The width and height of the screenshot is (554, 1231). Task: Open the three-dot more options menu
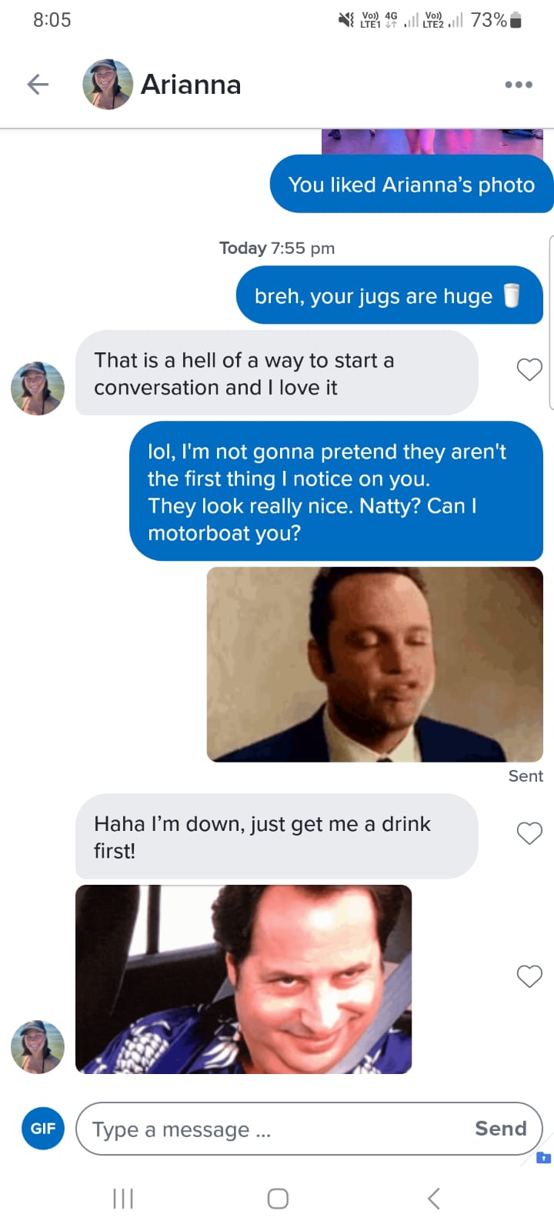[x=519, y=85]
